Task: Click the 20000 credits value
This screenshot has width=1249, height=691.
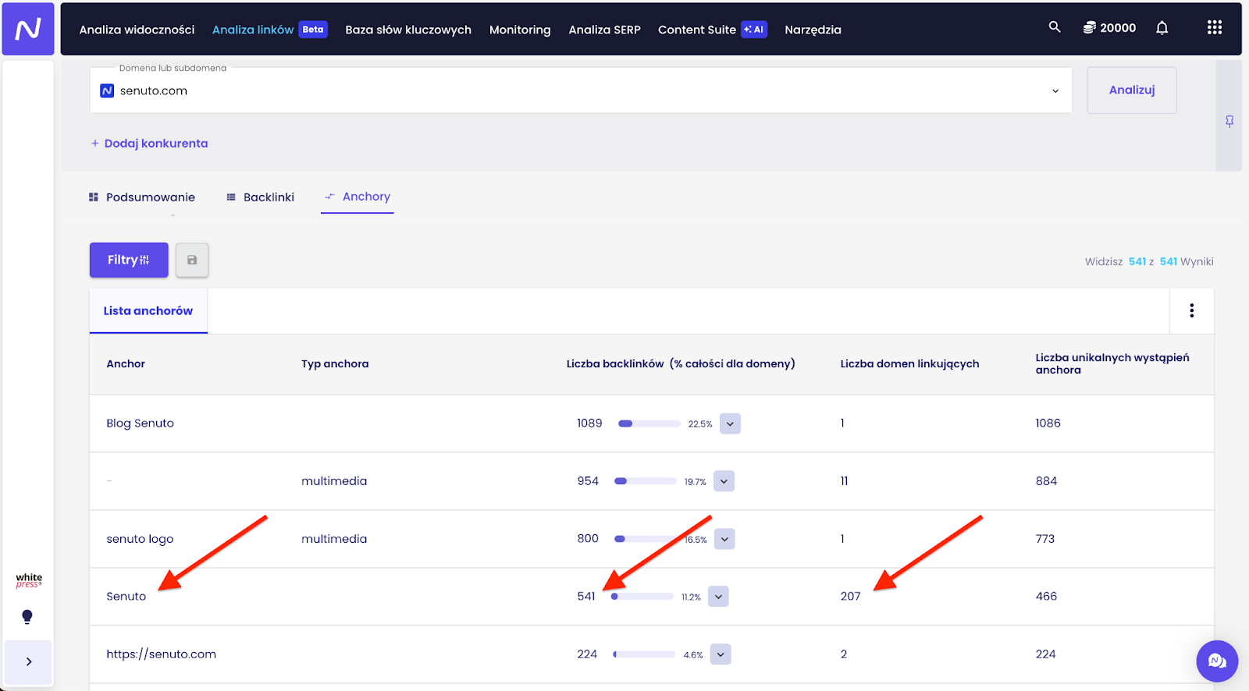Action: click(1118, 28)
